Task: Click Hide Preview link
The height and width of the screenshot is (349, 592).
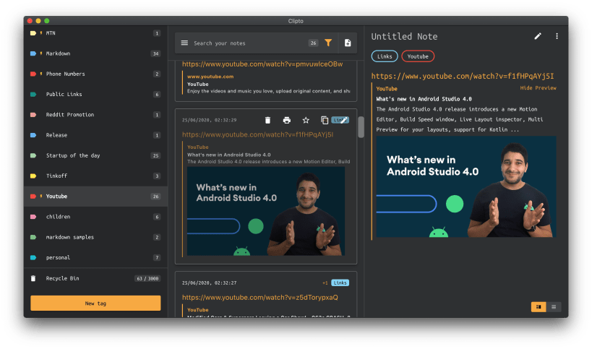Action: 538,88
